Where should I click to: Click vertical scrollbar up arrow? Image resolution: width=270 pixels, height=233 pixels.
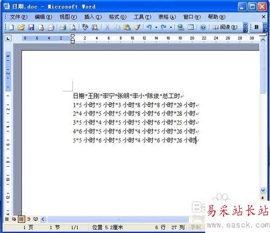263,40
